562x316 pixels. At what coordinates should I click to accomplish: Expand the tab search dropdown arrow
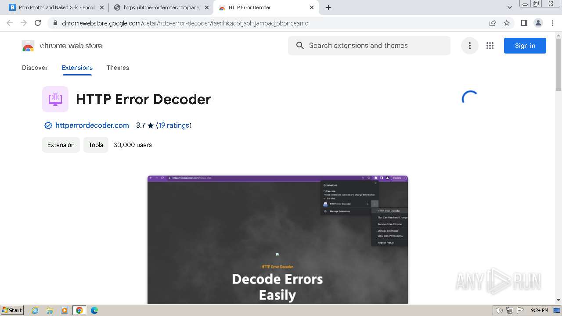pos(509,7)
